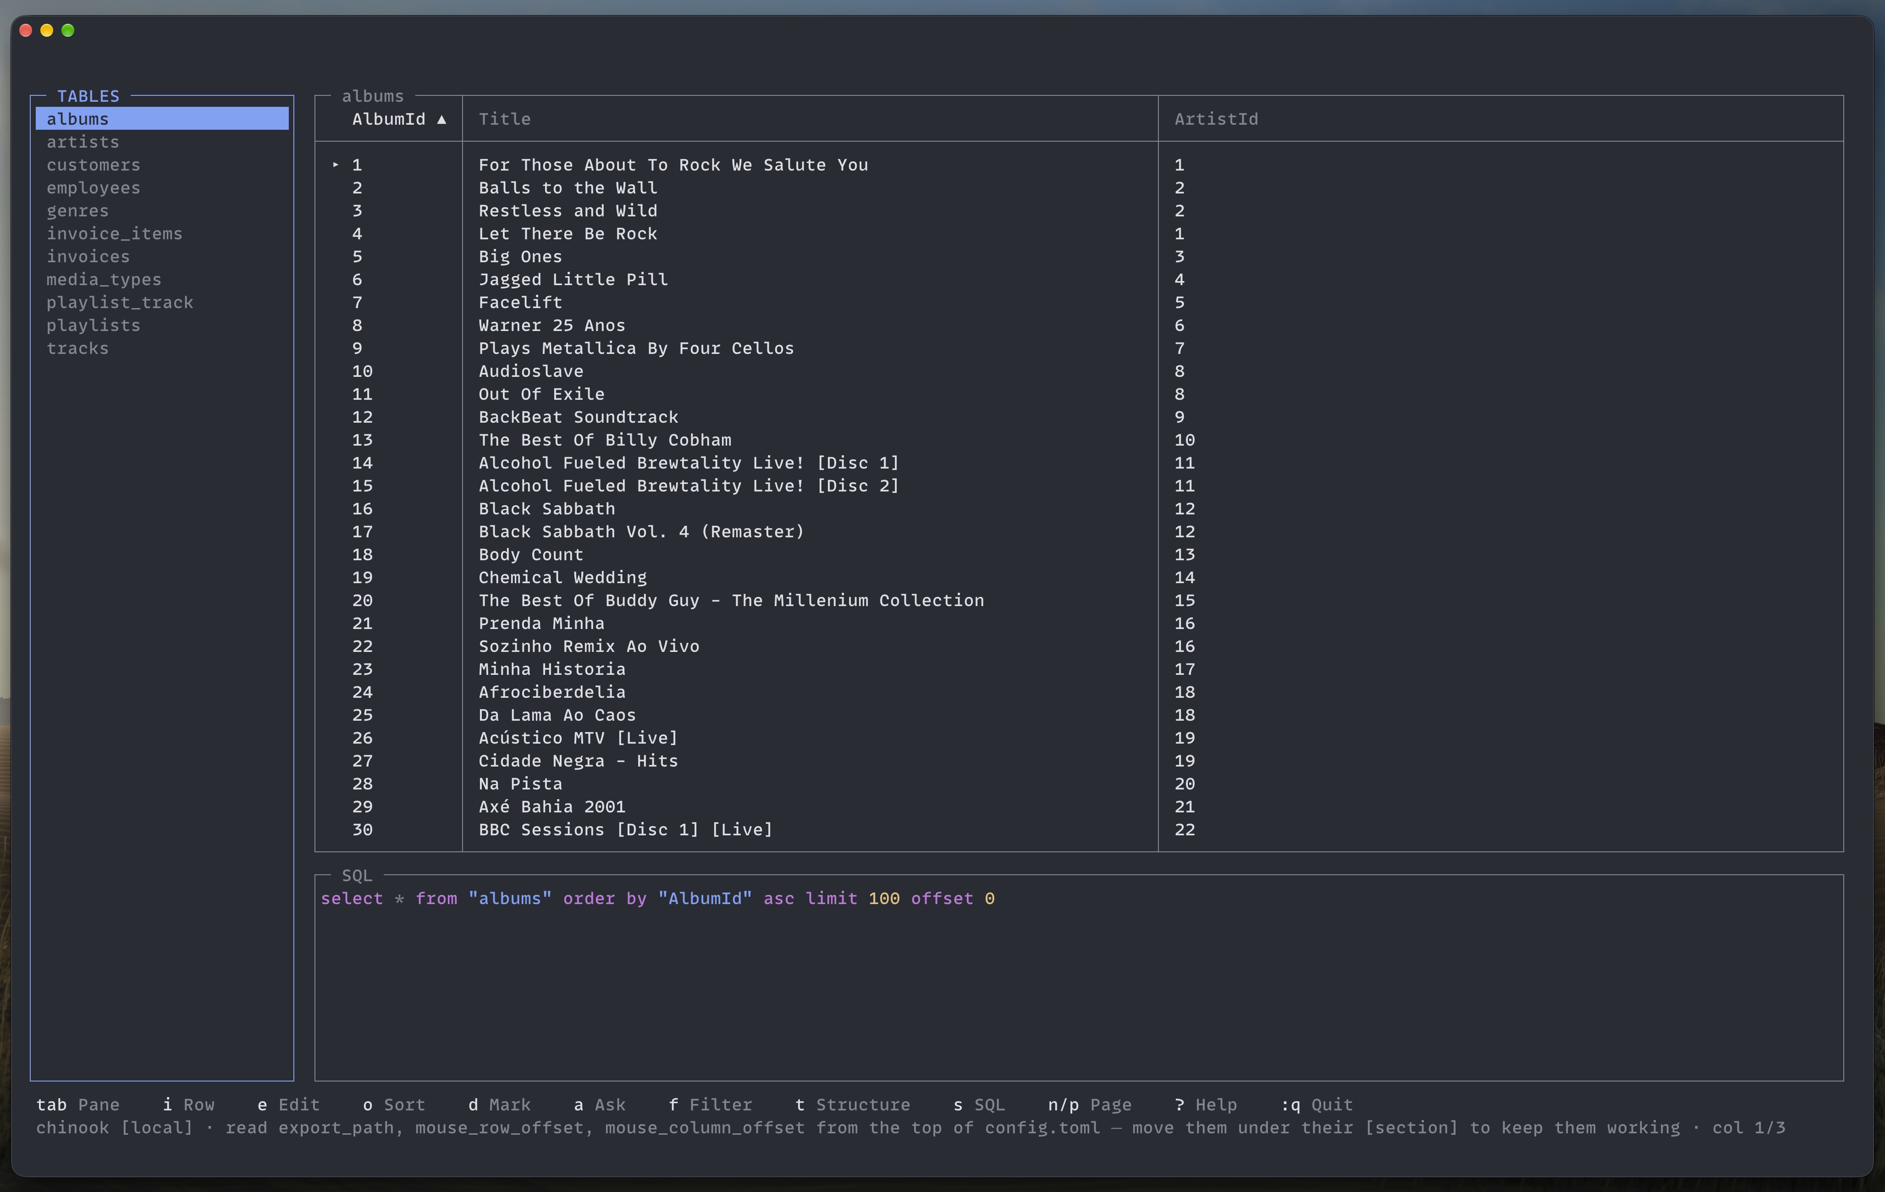
Task: Select the albums table in sidebar
Action: [162, 119]
